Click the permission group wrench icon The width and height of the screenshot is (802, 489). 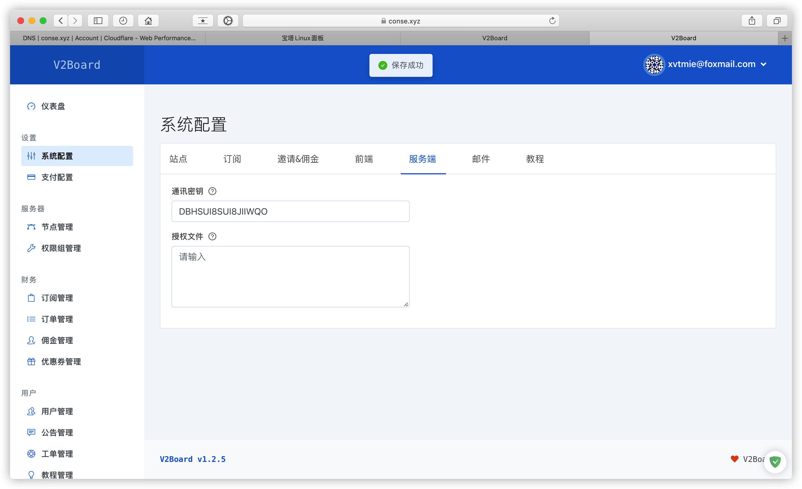(x=31, y=248)
